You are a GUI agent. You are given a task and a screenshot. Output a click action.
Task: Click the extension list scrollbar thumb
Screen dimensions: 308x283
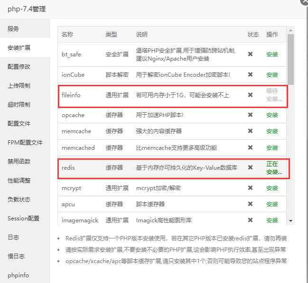pos(291,59)
